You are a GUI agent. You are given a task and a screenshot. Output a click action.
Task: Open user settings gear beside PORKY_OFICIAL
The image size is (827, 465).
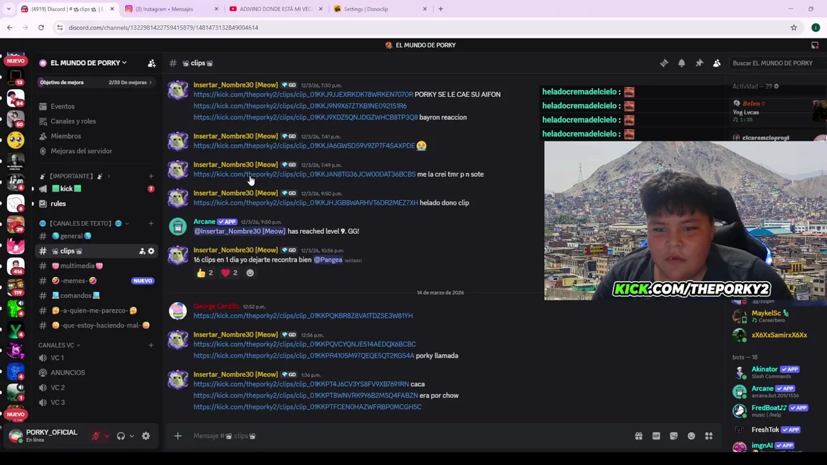(146, 436)
